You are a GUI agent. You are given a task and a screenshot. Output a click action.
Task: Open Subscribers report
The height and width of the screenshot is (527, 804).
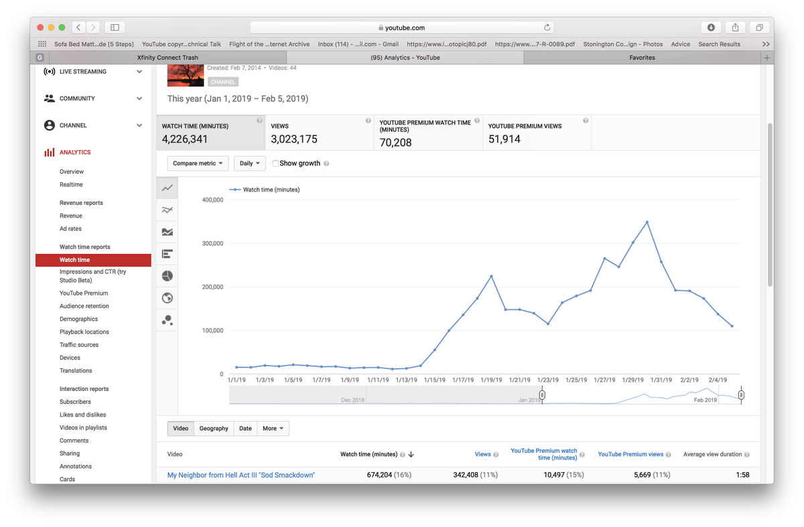[x=75, y=402]
